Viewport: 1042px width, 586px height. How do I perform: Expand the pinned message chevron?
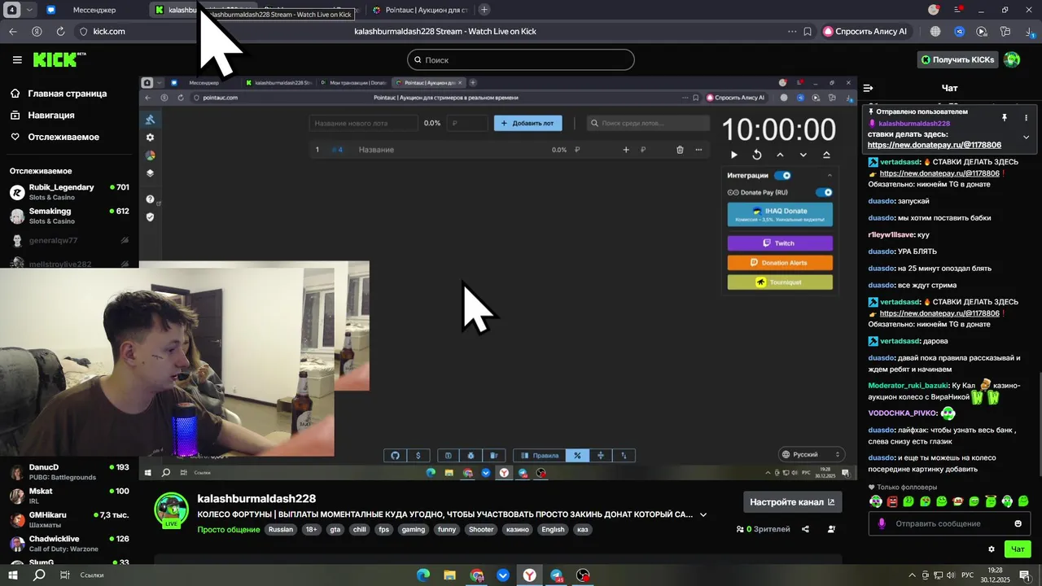1026,138
